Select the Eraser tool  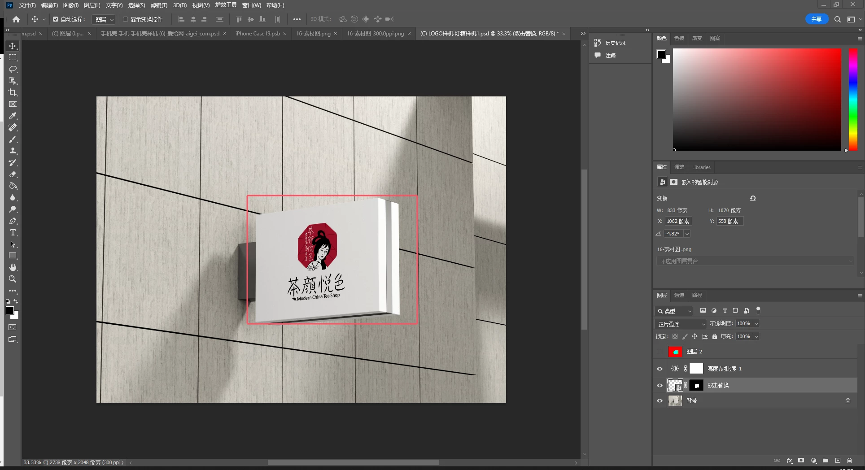tap(13, 174)
